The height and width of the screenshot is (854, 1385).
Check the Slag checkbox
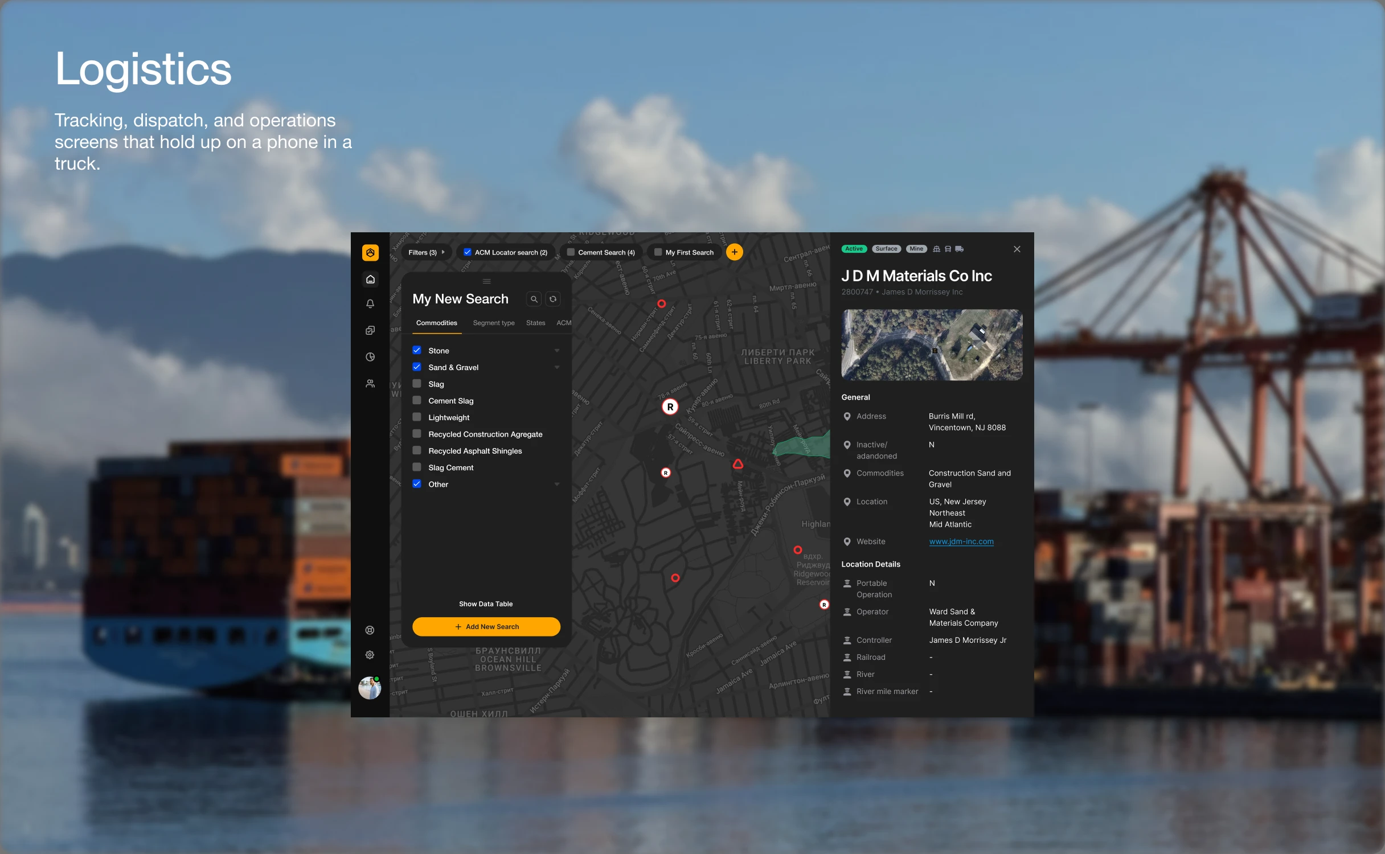click(417, 384)
